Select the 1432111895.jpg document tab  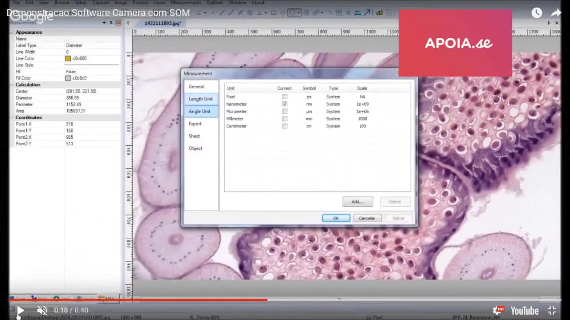(163, 23)
